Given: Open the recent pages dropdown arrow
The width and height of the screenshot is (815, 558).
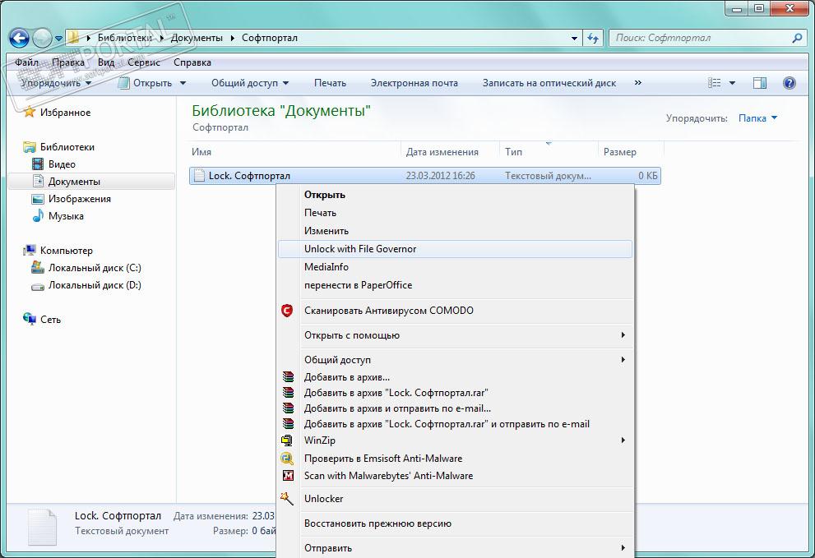Looking at the screenshot, I should click(x=58, y=39).
